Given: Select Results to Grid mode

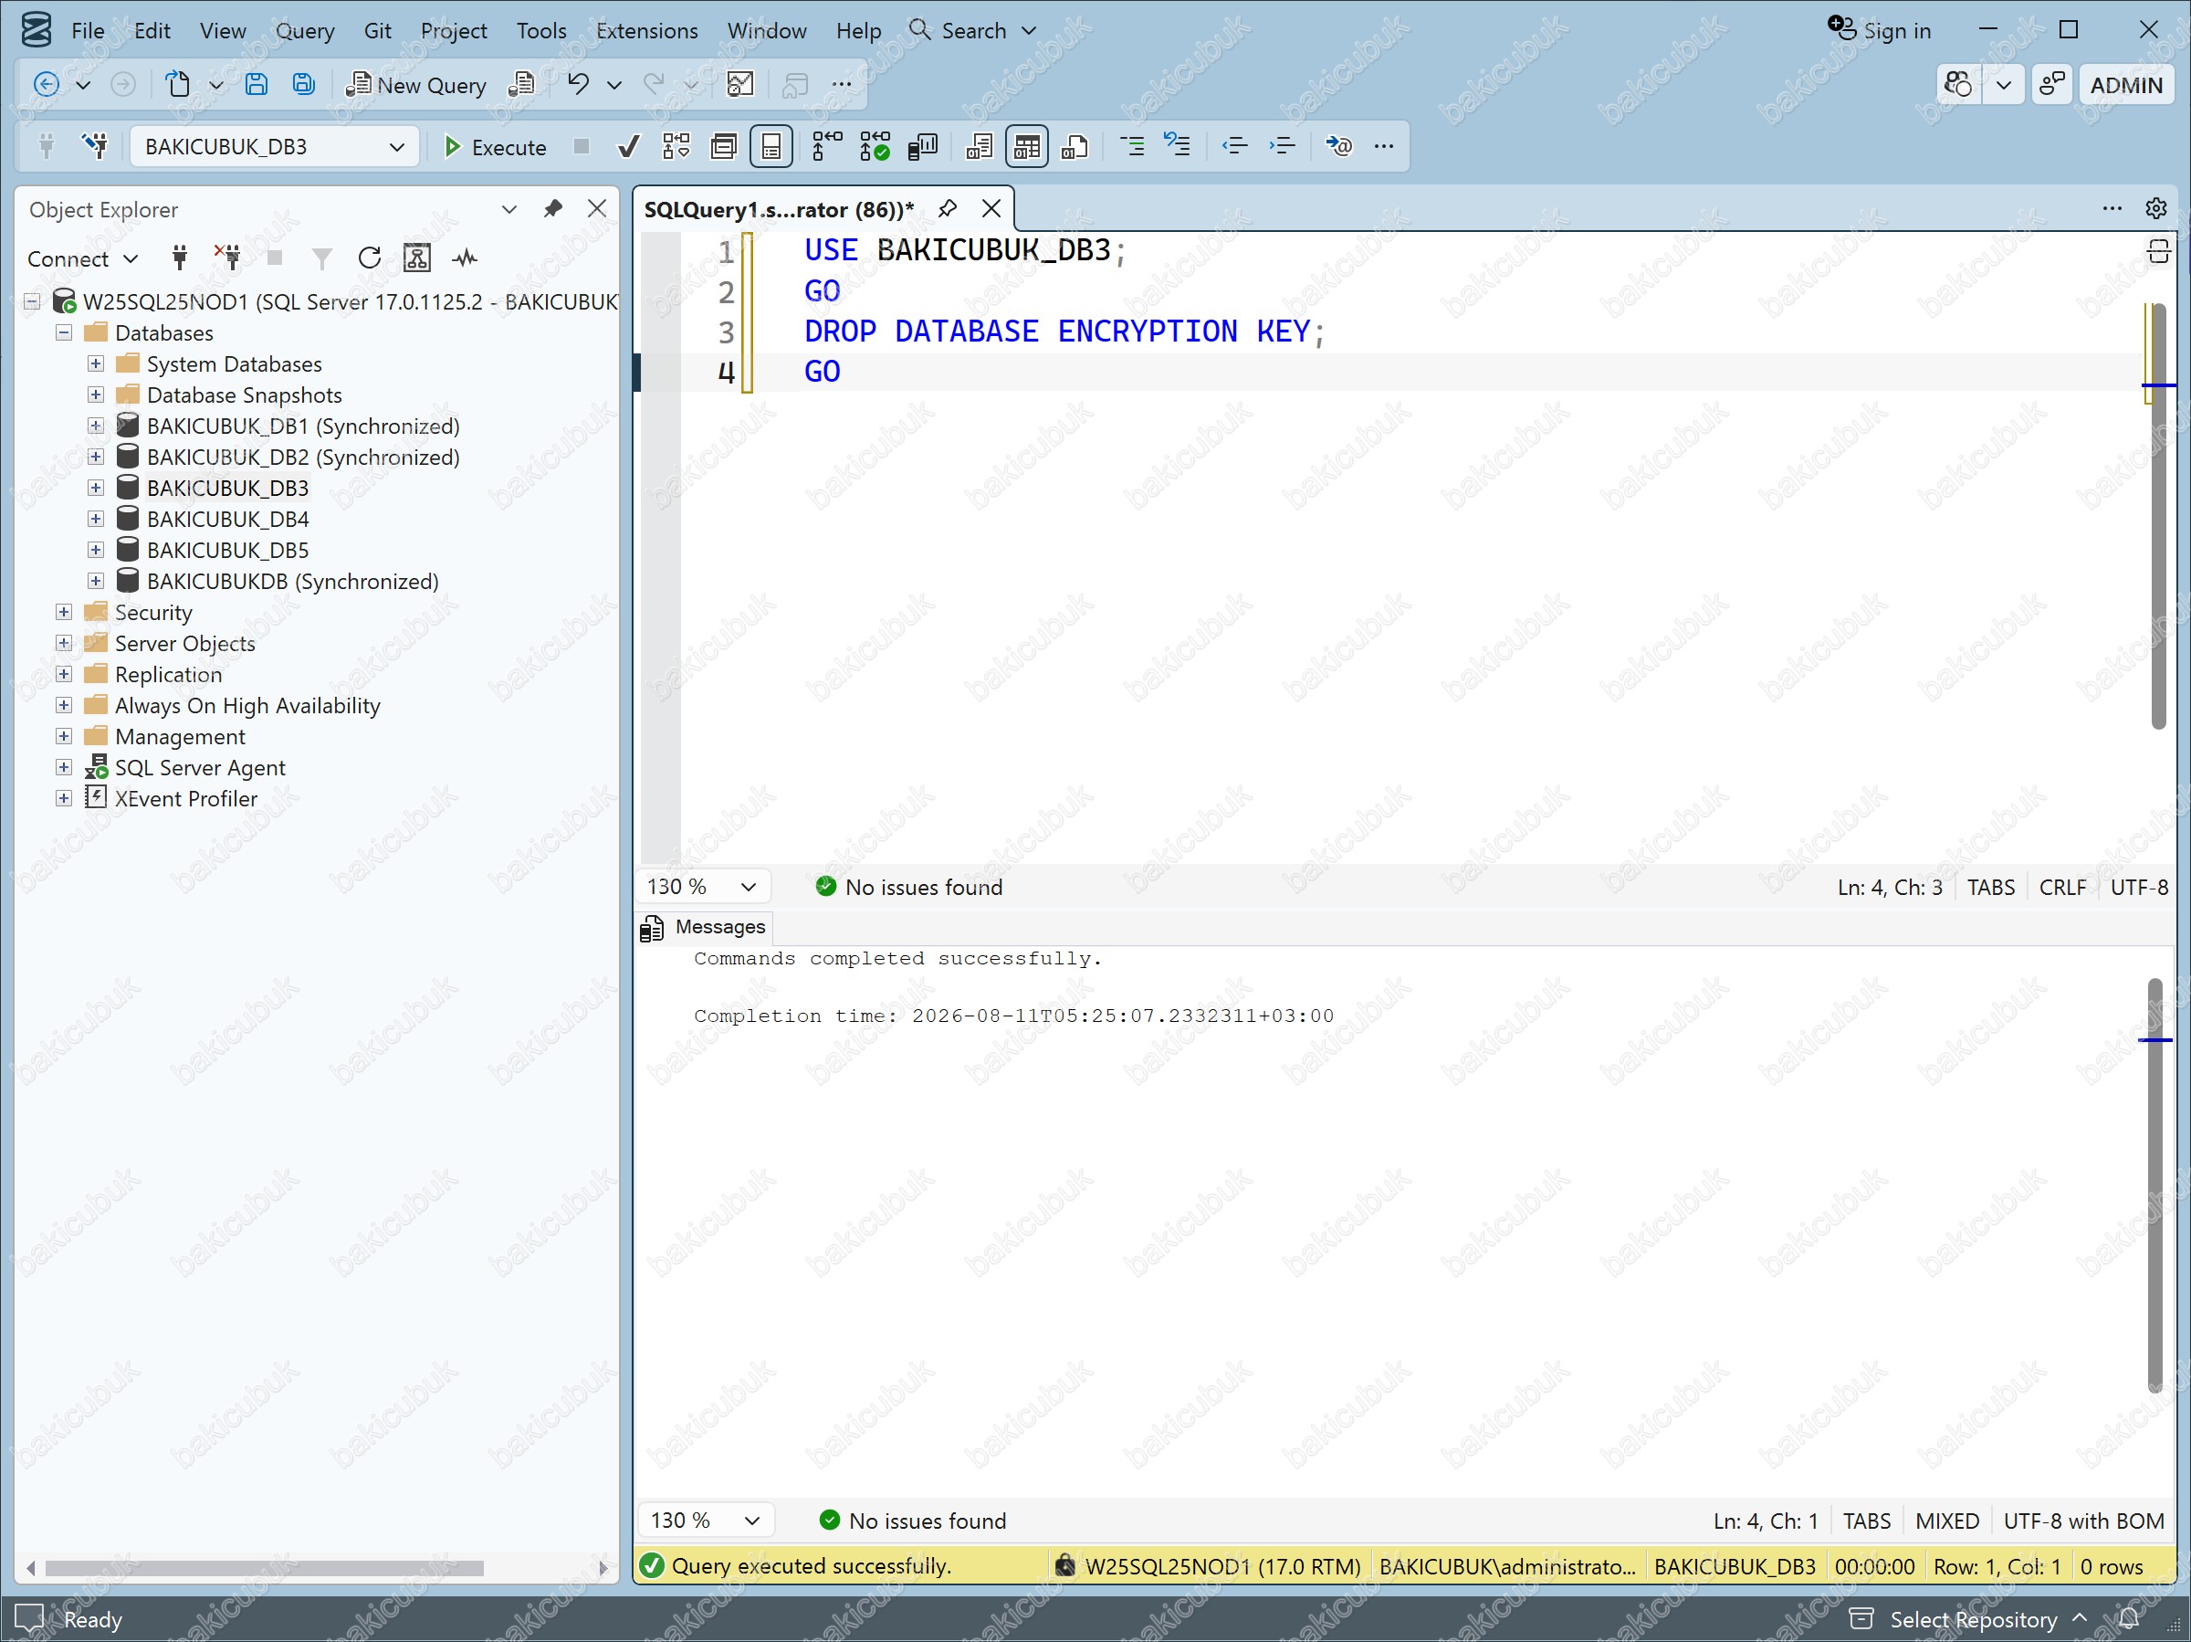Looking at the screenshot, I should point(1027,147).
